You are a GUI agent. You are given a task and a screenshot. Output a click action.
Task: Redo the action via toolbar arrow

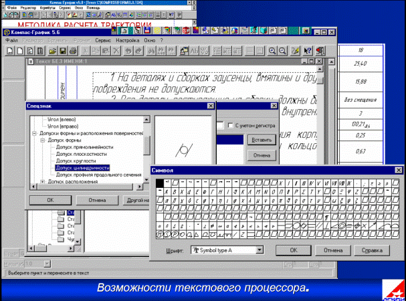[138, 51]
